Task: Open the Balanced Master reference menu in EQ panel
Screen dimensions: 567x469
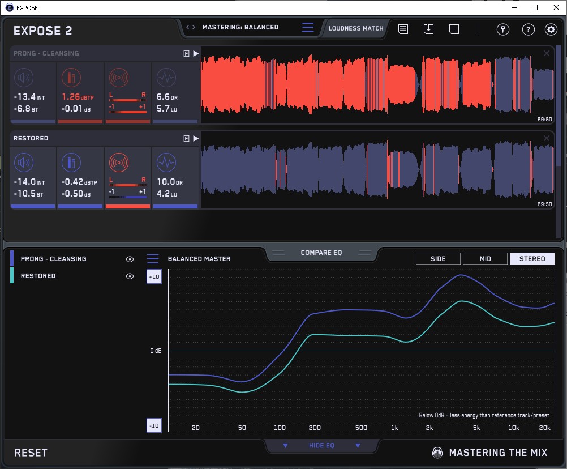Action: pos(153,259)
